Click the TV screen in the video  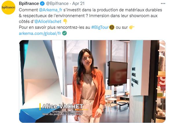(x=118, y=74)
